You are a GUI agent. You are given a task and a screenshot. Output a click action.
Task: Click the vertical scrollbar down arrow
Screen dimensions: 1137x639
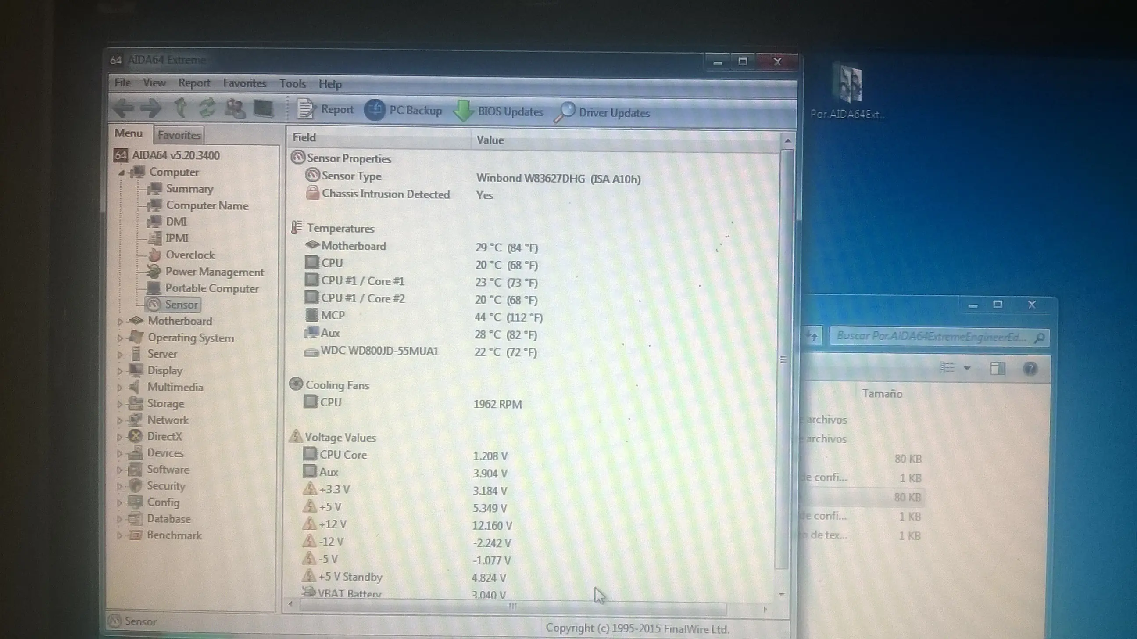tap(782, 594)
